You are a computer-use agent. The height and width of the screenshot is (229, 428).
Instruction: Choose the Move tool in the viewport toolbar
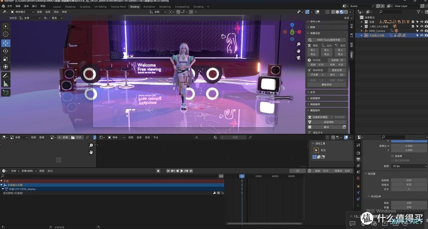(x=6, y=43)
